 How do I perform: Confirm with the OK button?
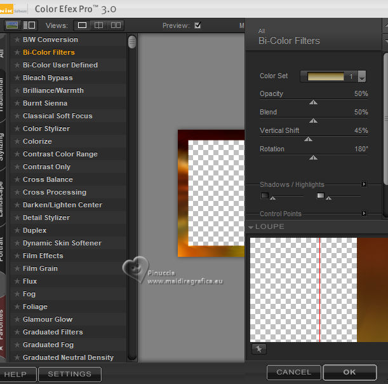350,372
